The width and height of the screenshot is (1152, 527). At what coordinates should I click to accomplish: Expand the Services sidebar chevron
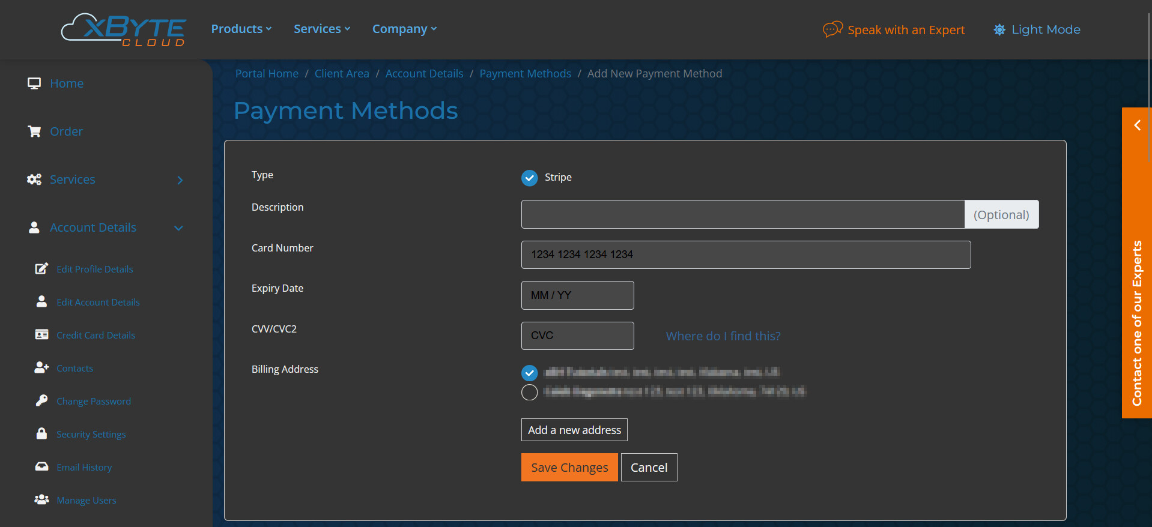[180, 180]
